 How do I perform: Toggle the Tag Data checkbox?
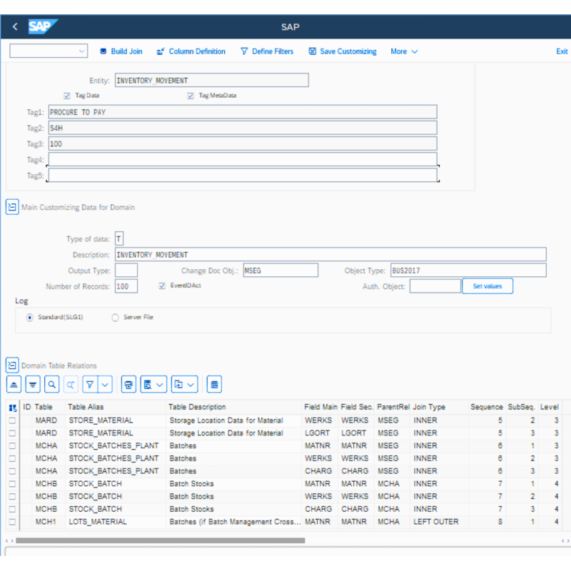67,96
